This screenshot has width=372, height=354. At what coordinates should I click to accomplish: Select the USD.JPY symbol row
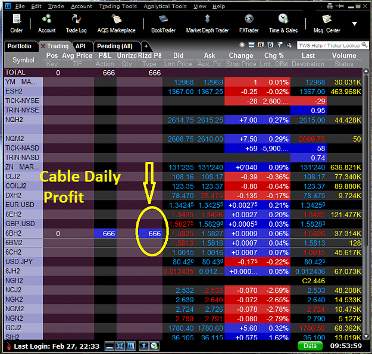click(183, 262)
